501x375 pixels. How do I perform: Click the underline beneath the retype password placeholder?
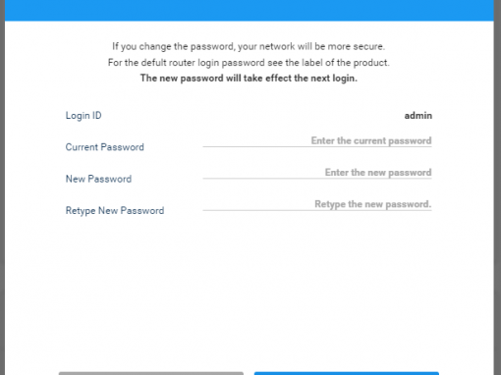pyautogui.click(x=317, y=210)
